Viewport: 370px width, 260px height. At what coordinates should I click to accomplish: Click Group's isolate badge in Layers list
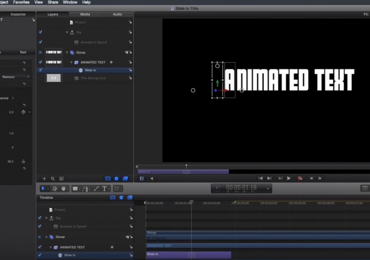coord(126,52)
